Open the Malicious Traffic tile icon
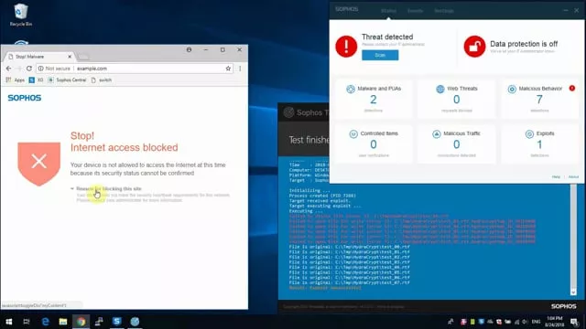586x329 pixels. [437, 134]
